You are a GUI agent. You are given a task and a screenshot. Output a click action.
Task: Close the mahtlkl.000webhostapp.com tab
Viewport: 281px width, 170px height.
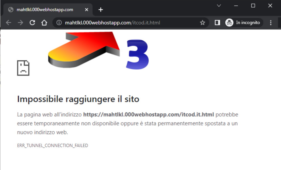[x=87, y=10]
